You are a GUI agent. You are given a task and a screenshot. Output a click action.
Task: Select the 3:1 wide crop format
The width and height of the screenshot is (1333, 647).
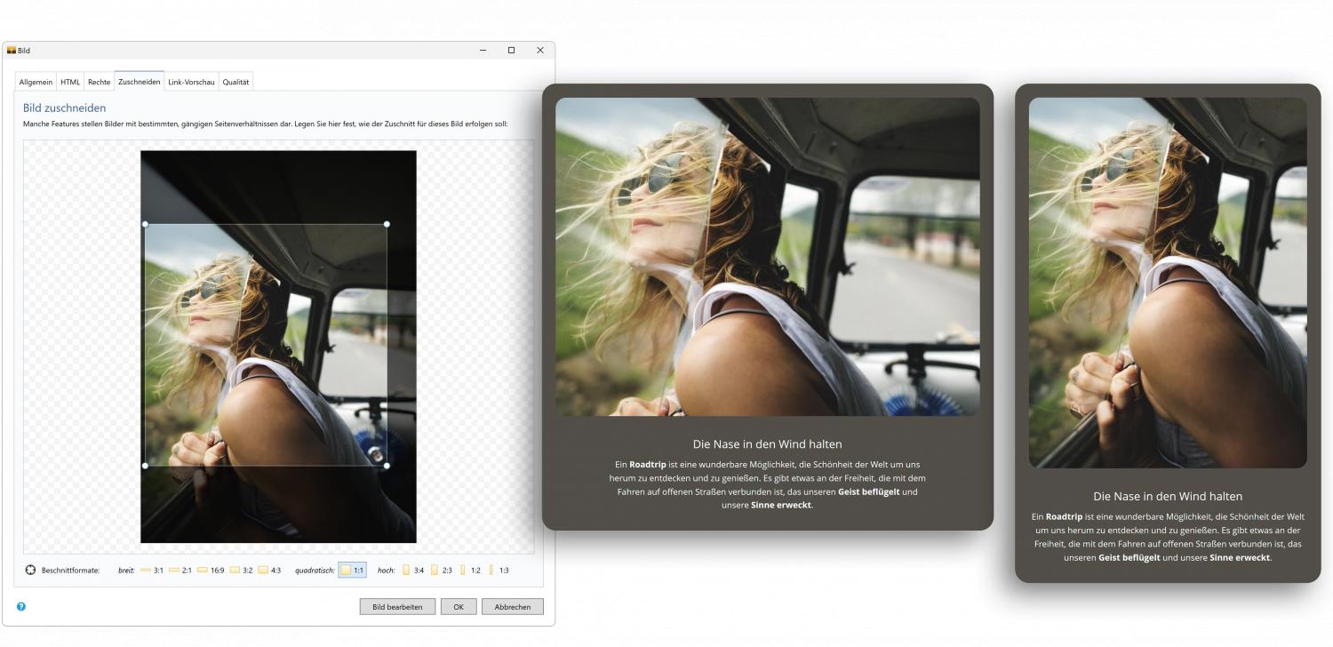click(x=152, y=571)
